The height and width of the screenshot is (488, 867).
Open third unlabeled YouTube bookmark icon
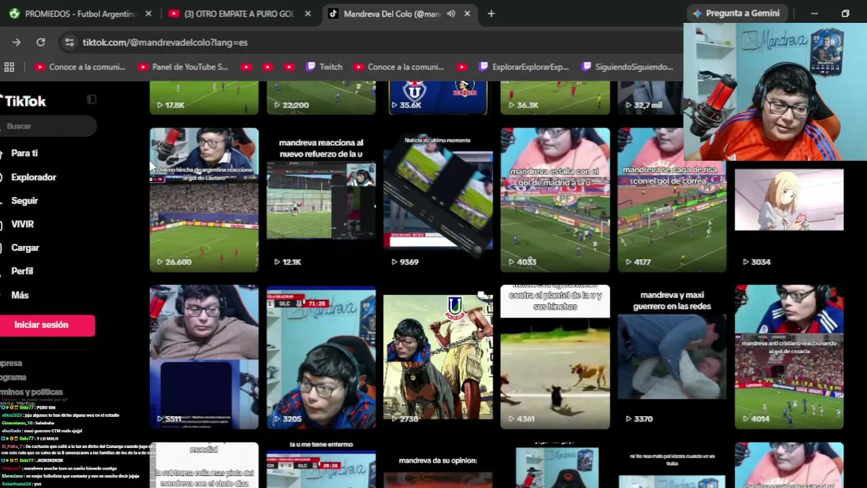pos(290,67)
